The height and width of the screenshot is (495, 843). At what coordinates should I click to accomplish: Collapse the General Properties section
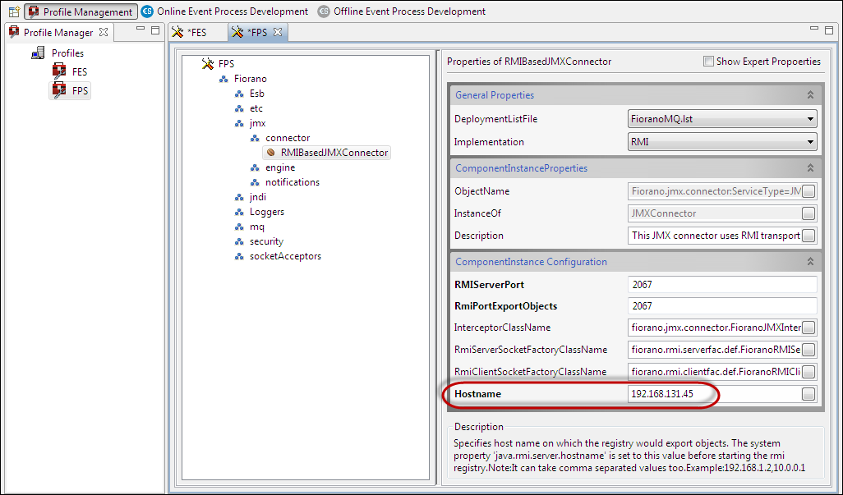click(x=810, y=95)
